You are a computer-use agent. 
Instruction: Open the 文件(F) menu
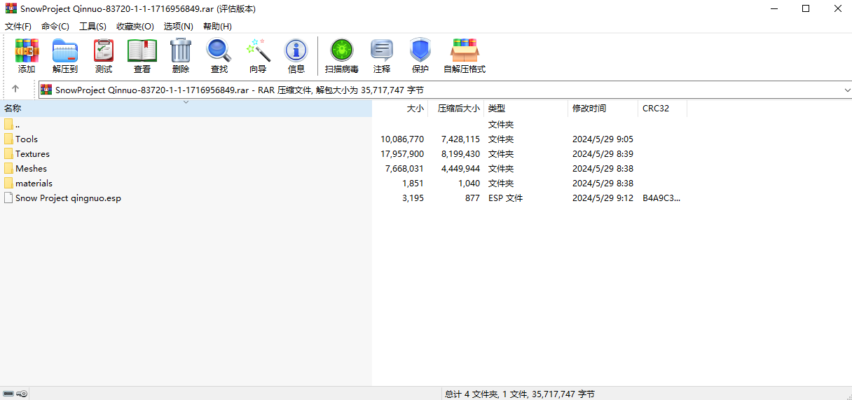18,26
